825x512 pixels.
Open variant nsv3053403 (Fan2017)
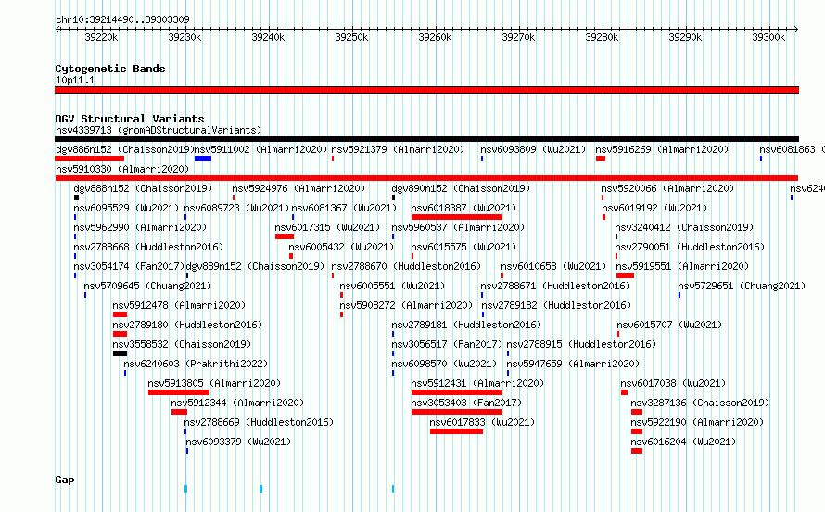[466, 403]
